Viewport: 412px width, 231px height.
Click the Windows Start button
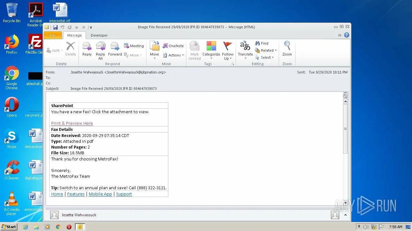tap(9, 227)
